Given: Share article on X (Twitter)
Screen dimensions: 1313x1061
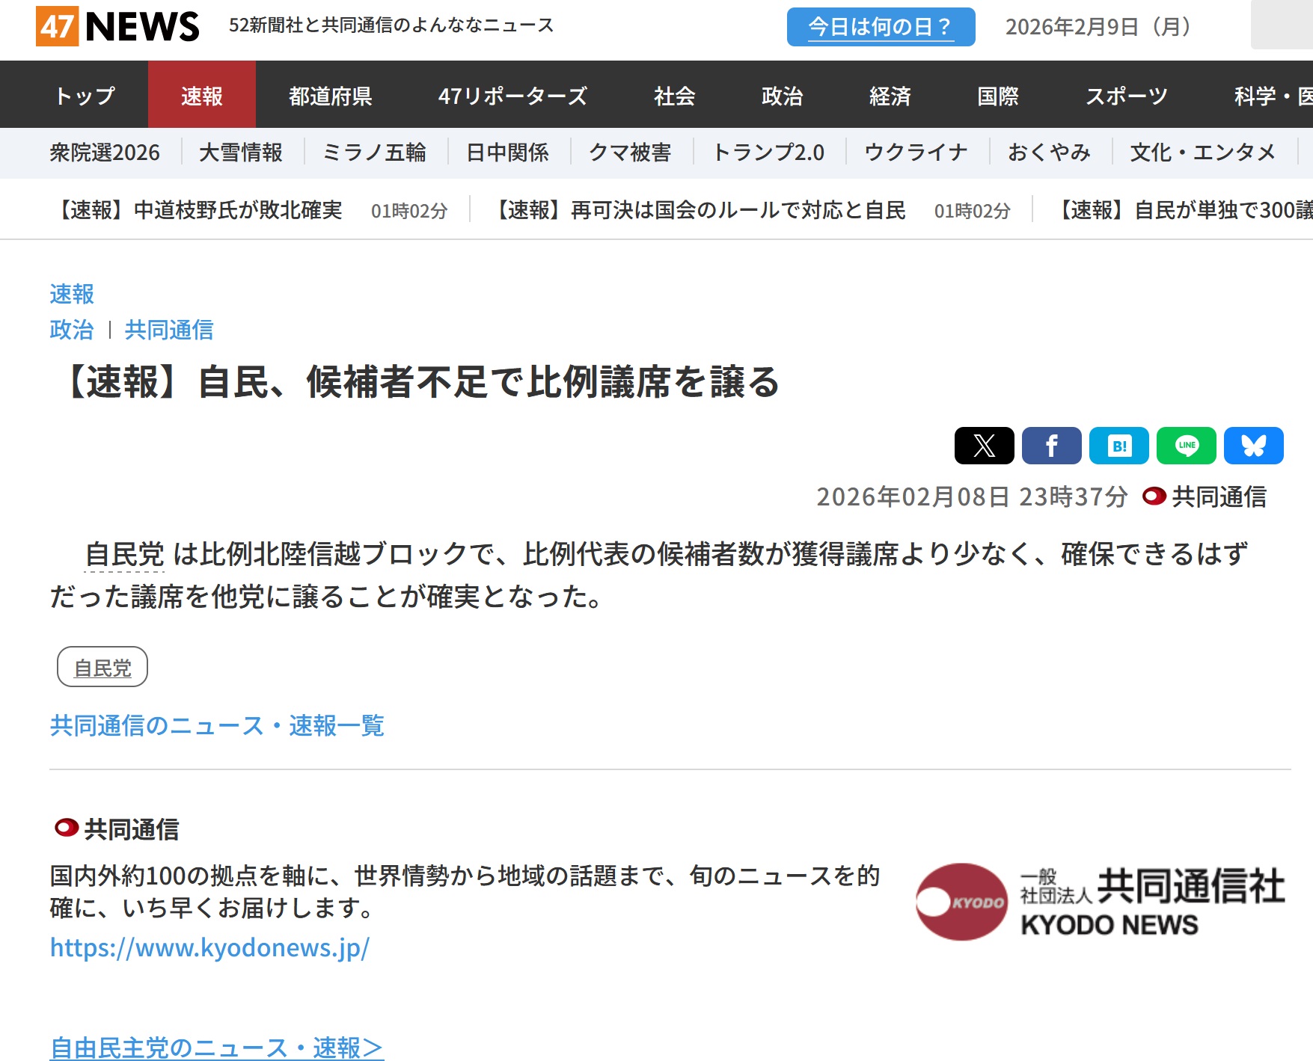Looking at the screenshot, I should [984, 446].
